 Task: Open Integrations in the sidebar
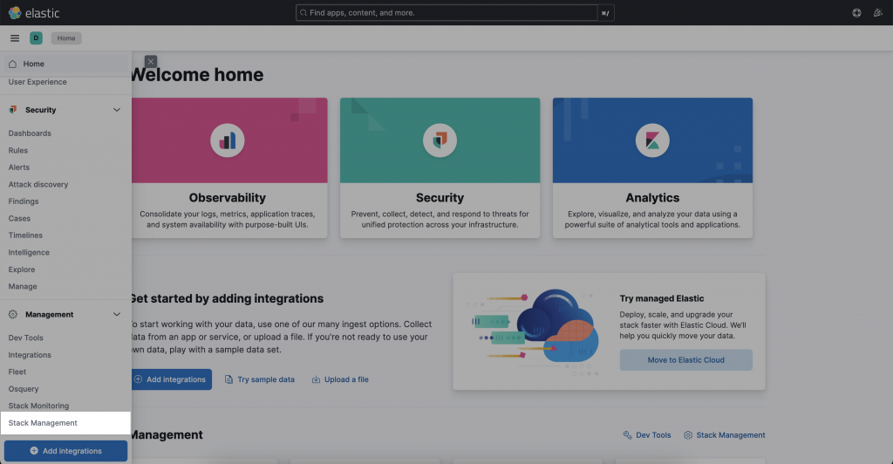(x=30, y=355)
